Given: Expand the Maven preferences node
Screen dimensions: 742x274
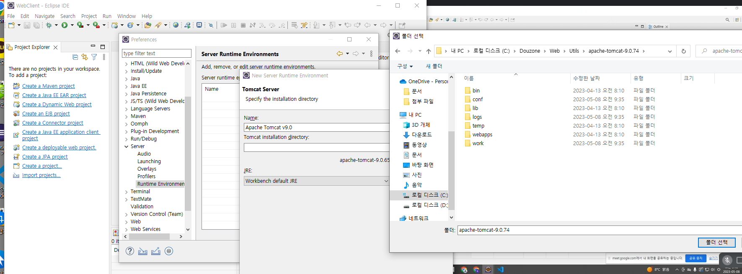Looking at the screenshot, I should [x=127, y=116].
